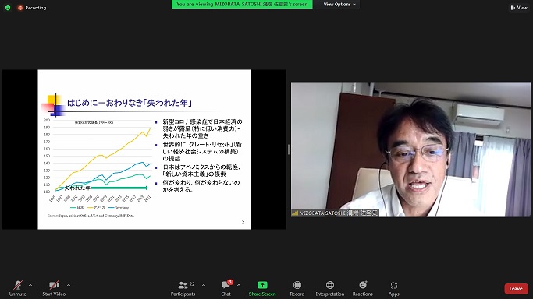Open the Chat panel

pos(226,288)
